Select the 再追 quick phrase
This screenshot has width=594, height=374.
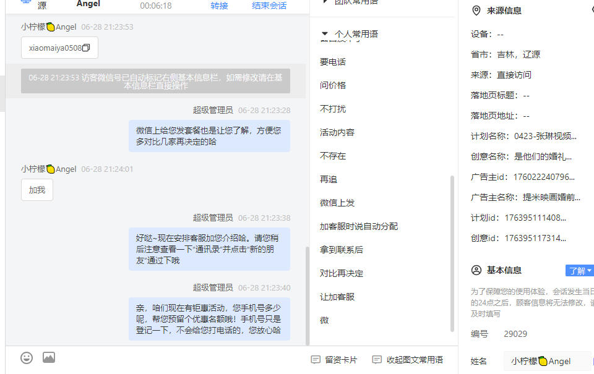pos(329,179)
